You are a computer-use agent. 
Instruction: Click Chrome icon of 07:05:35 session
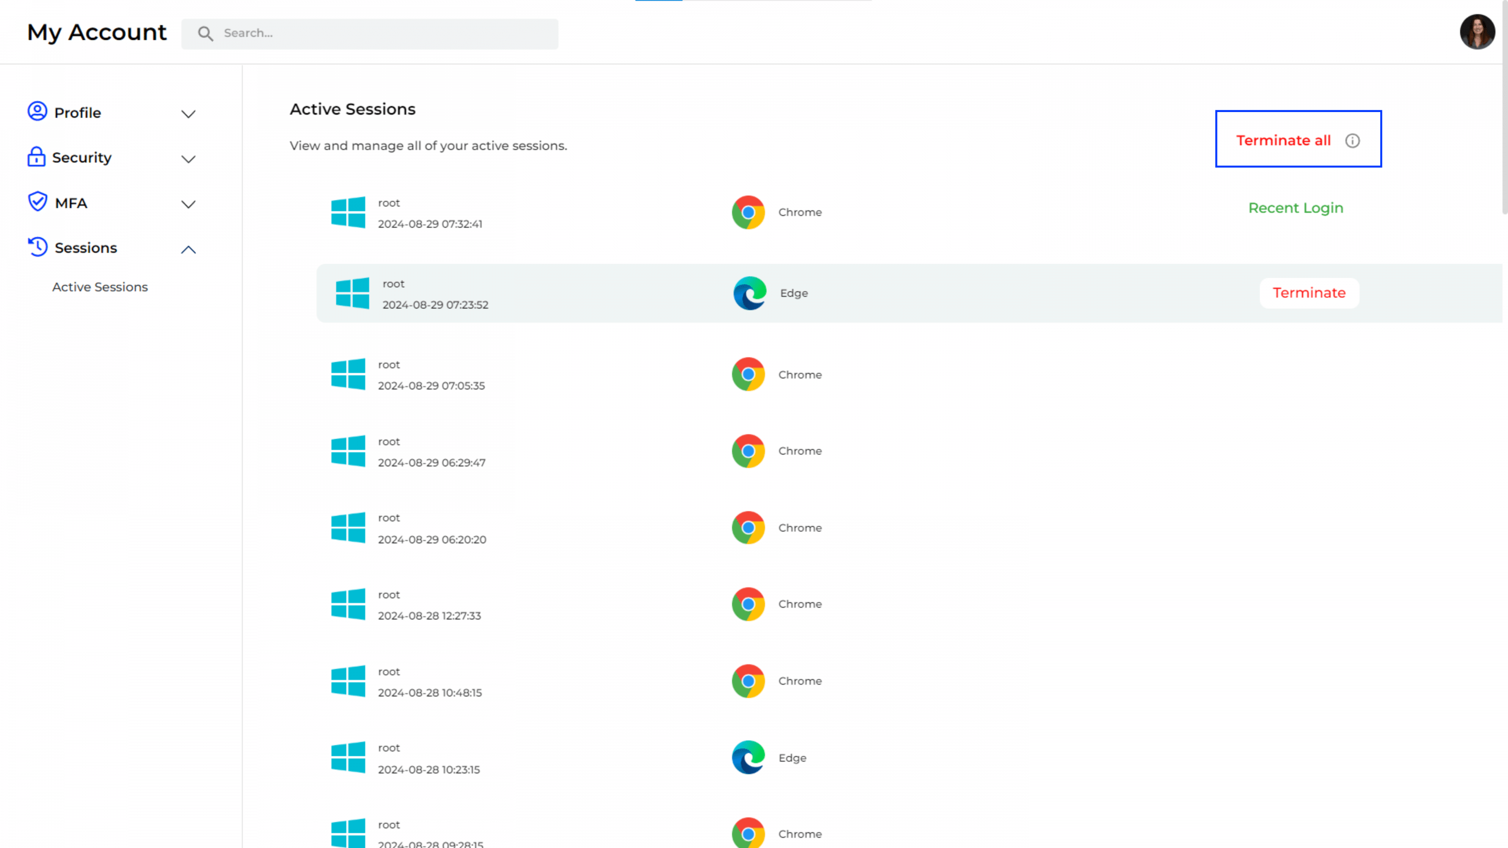pyautogui.click(x=748, y=374)
